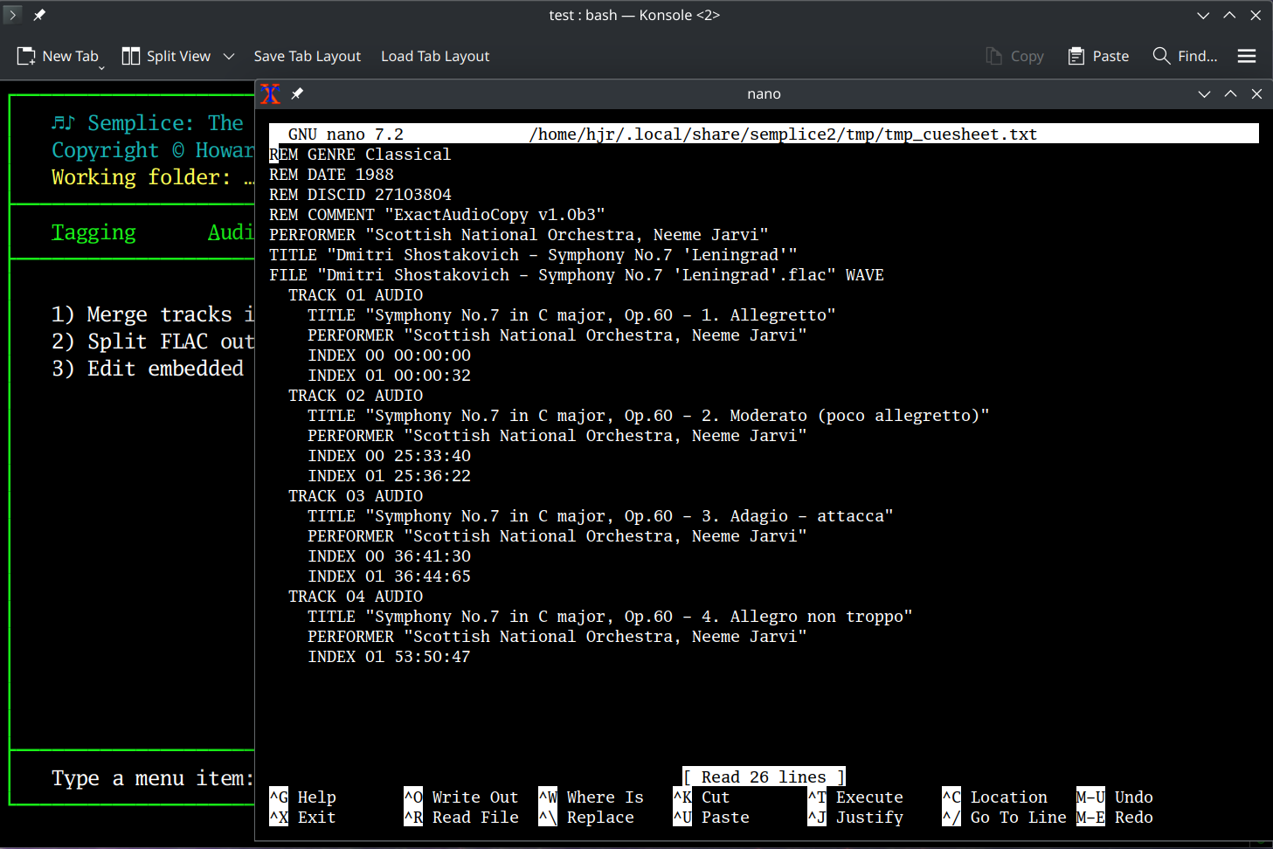This screenshot has height=849, width=1273.
Task: Click the XTerm icon on the nano title bar
Action: point(270,93)
